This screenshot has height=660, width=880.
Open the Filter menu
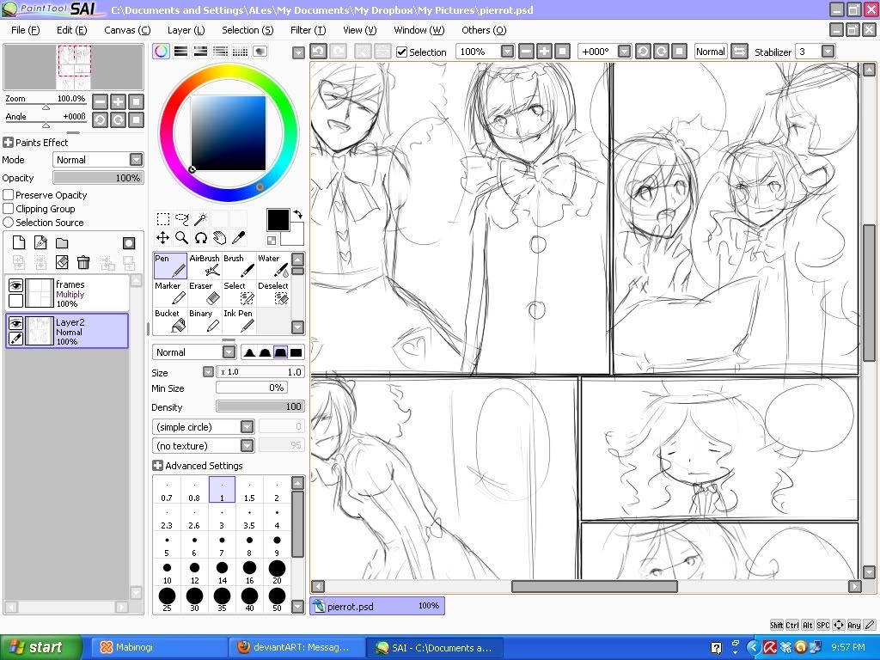click(x=301, y=30)
